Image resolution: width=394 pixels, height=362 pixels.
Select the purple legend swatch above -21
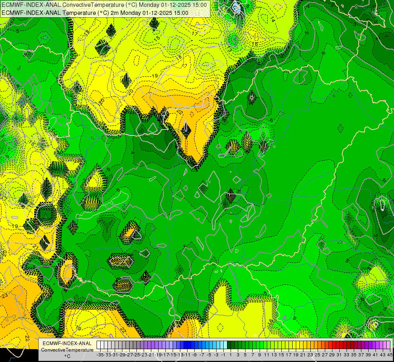click(149, 345)
